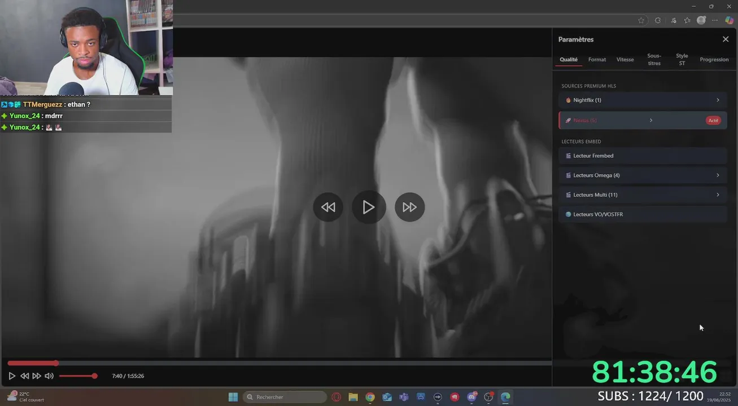Click the SOURCES PREMIUM HLS heading
The width and height of the screenshot is (738, 406).
pyautogui.click(x=588, y=86)
